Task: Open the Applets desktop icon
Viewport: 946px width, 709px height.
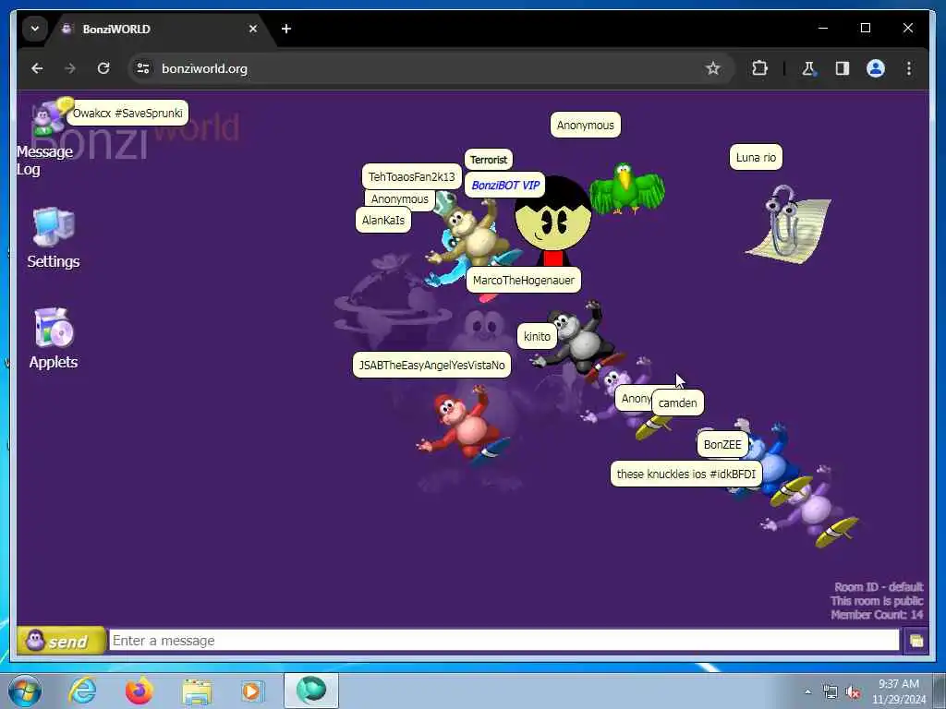Action: pyautogui.click(x=53, y=338)
